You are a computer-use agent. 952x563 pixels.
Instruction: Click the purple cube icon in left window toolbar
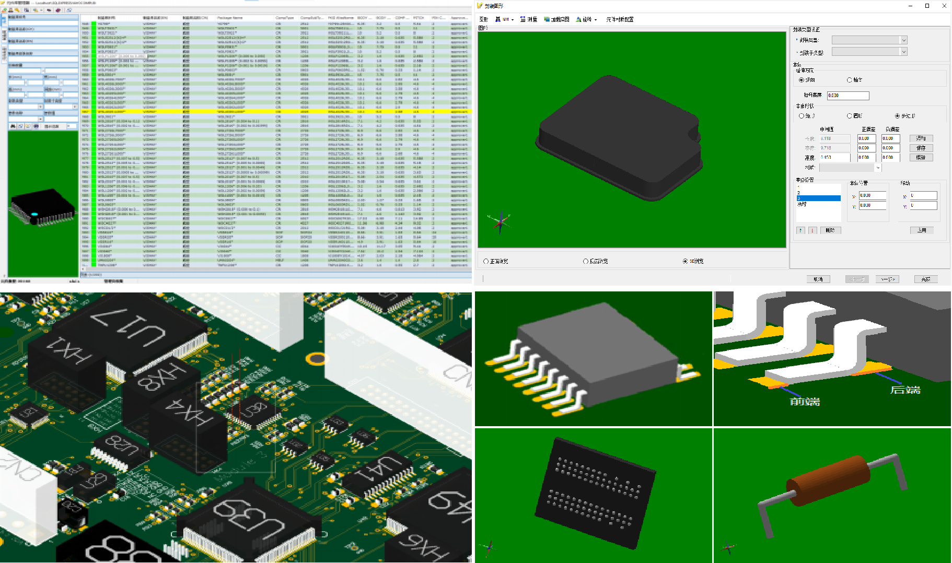[58, 10]
